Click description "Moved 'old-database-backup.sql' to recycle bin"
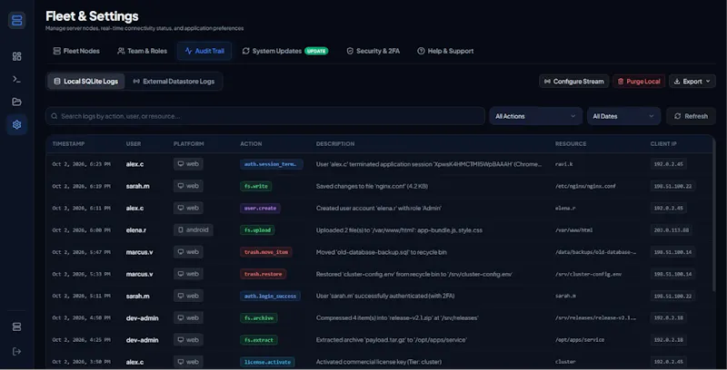The width and height of the screenshot is (727, 370). pyautogui.click(x=382, y=252)
